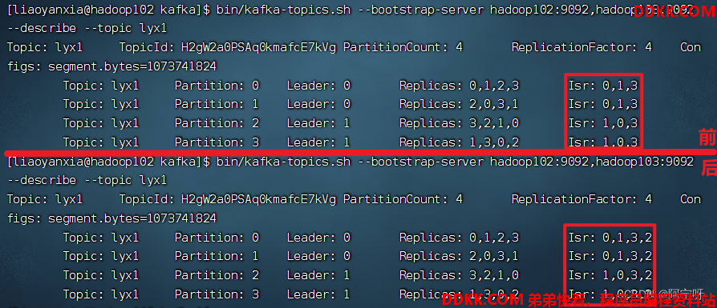
Task: Select 'Replicas: 1,3,0,2' in the first describe output
Action: point(459,142)
